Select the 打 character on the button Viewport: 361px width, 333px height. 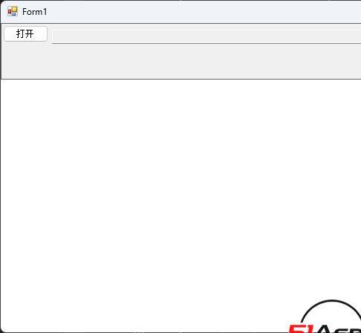click(x=20, y=33)
